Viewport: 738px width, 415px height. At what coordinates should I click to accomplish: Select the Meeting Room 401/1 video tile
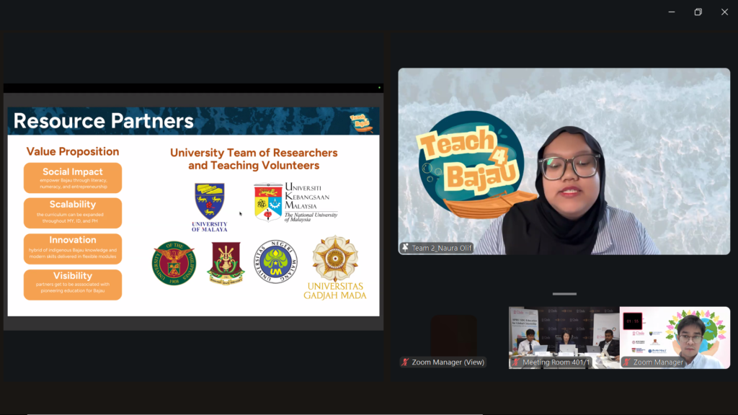564,337
